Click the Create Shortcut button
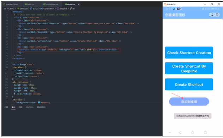Image resolution: width=223 pixels, height=138 pixels. [189, 84]
